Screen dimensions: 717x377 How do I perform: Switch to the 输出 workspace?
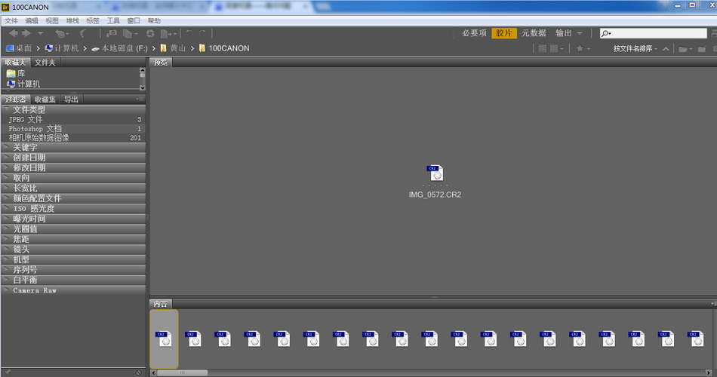563,33
